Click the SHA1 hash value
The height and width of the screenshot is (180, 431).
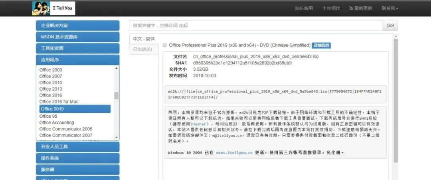pos(243,63)
